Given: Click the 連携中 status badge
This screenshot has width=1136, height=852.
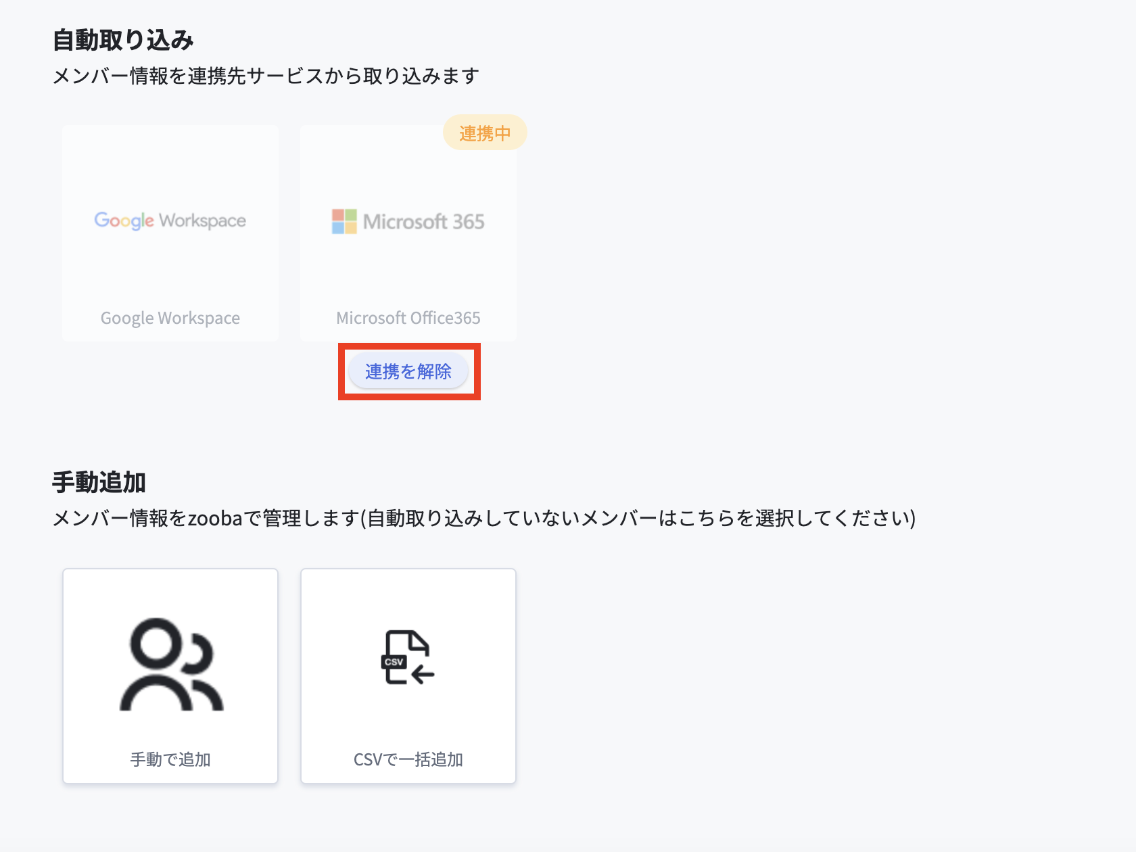Looking at the screenshot, I should pos(485,133).
